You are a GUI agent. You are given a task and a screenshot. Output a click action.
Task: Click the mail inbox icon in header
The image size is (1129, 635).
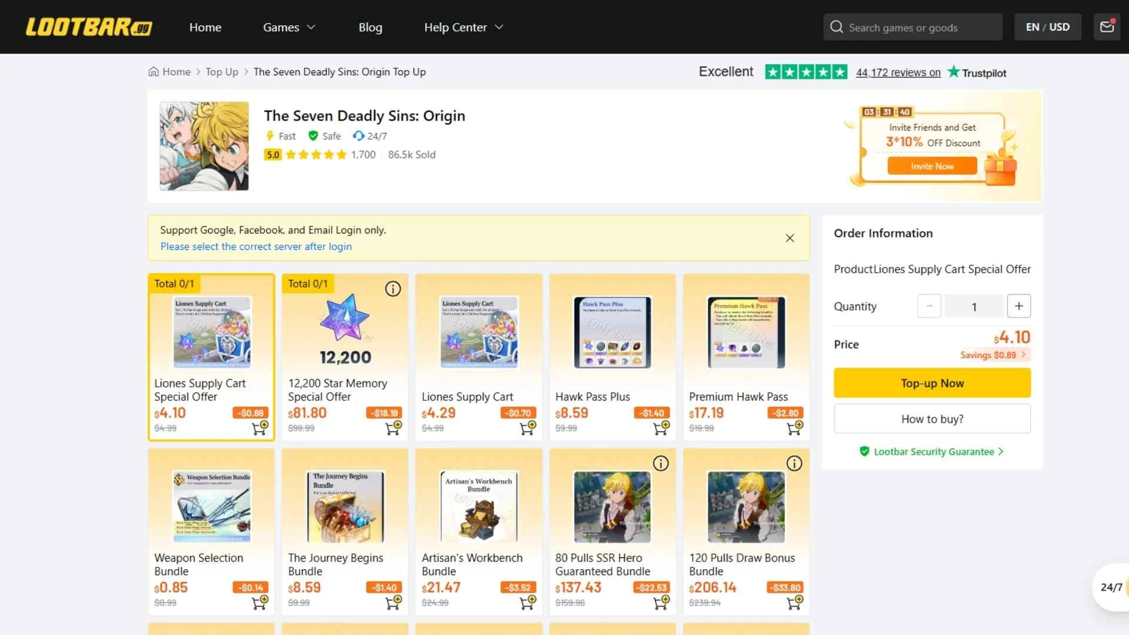click(x=1107, y=27)
